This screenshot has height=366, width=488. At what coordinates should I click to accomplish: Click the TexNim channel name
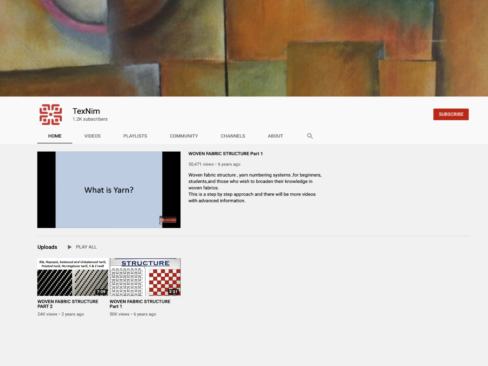87,111
